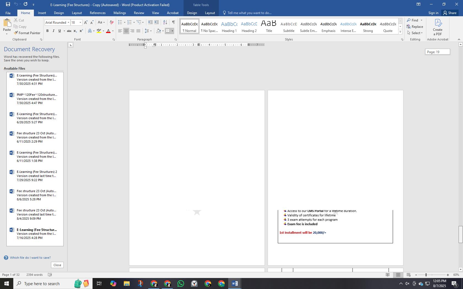Click the Align Left icon
The height and width of the screenshot is (289, 463).
(120, 31)
